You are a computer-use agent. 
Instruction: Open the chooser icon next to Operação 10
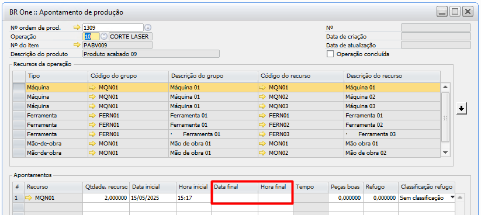tap(104, 36)
